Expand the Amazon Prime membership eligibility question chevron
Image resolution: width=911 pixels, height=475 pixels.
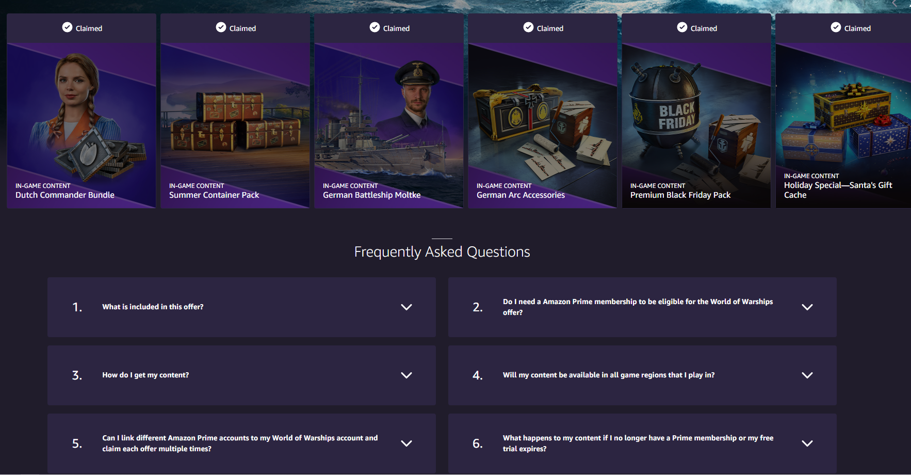click(807, 307)
